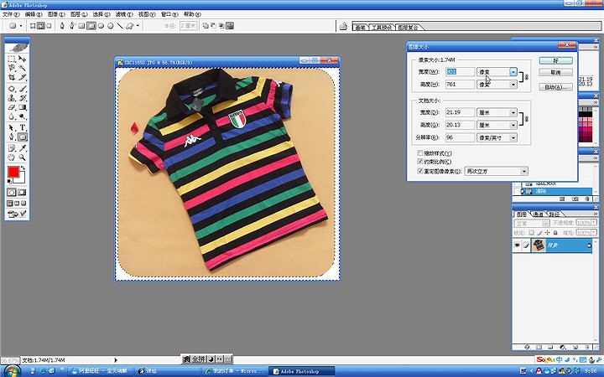This screenshot has width=604, height=377.
Task: Toggle the 重定图像像素 checkbox
Action: point(420,171)
